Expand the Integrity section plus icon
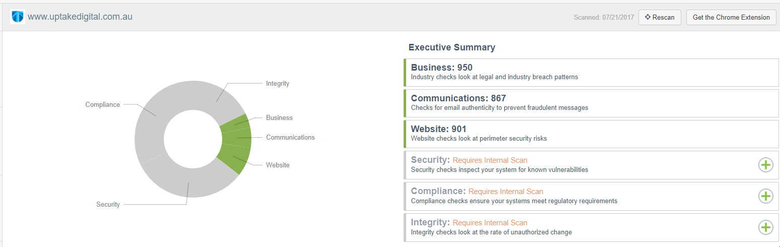Viewport: 780px width, 247px height. [x=765, y=227]
